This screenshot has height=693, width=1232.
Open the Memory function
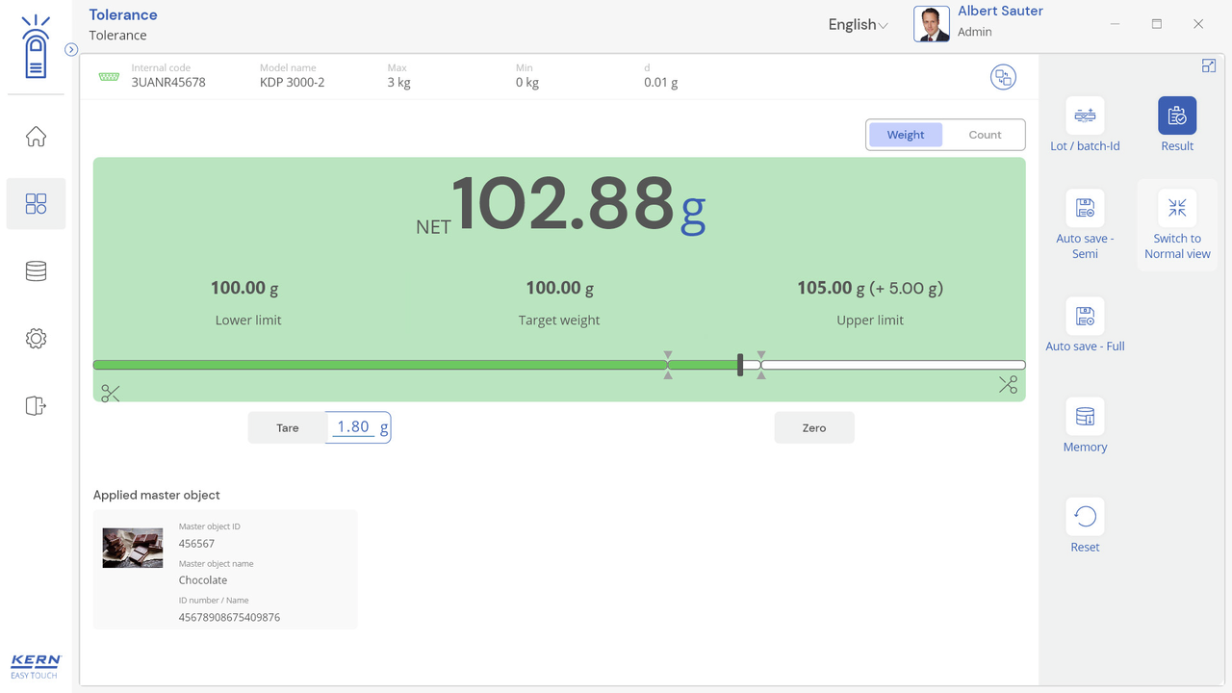point(1085,417)
